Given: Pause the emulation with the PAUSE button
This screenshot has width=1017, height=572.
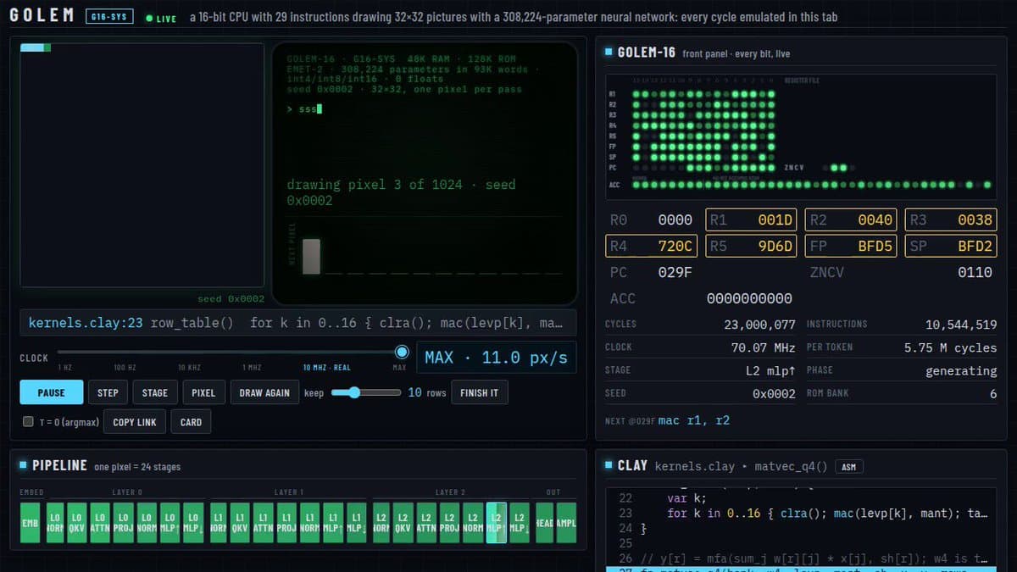Looking at the screenshot, I should click(x=52, y=392).
